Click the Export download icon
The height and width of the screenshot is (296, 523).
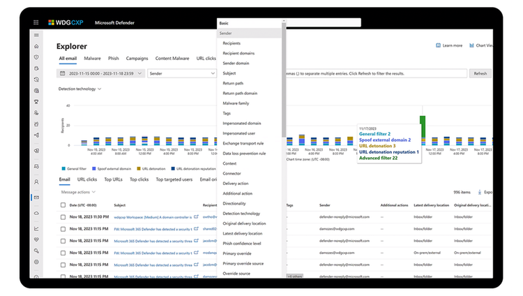[x=479, y=192]
